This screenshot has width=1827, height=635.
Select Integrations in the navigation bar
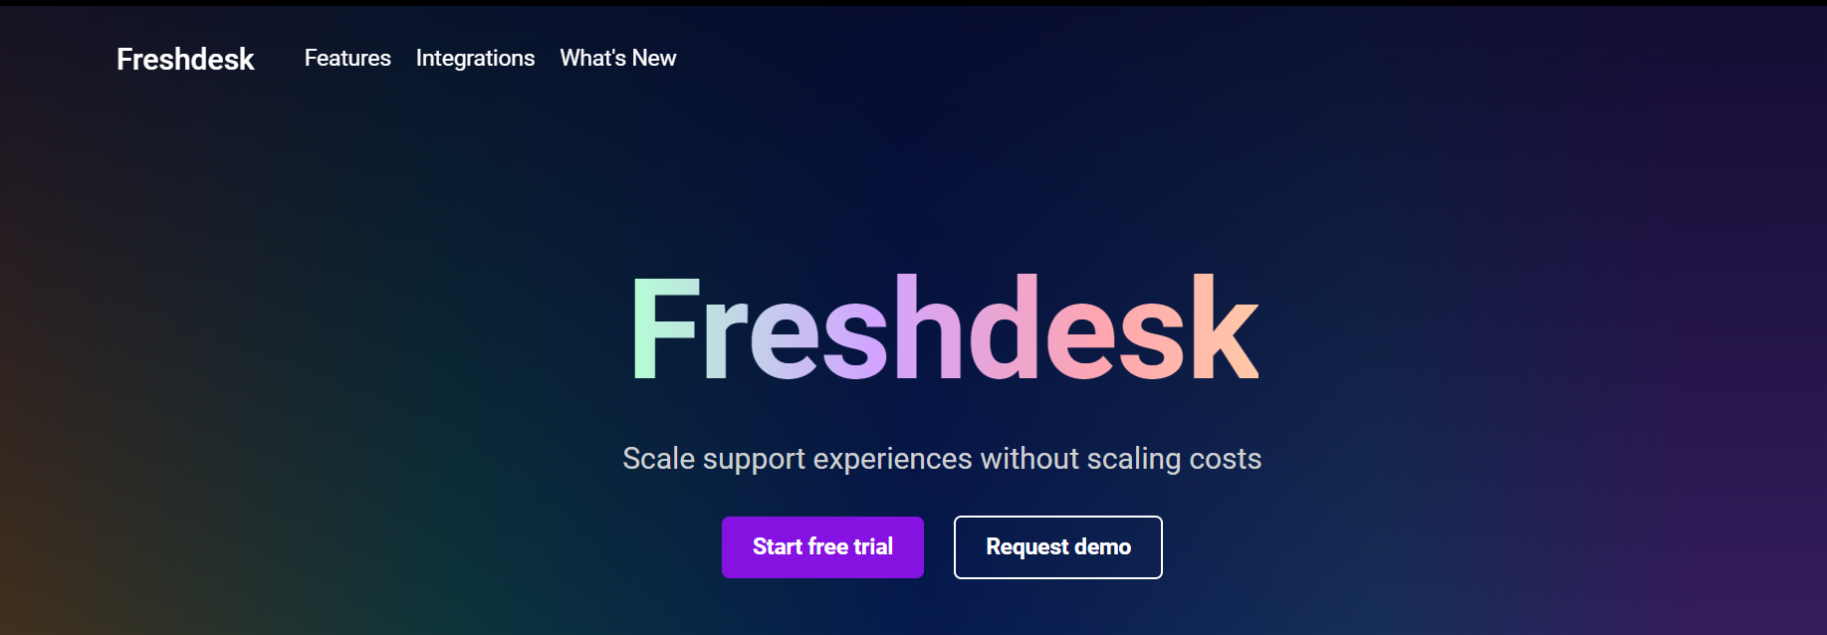click(475, 58)
